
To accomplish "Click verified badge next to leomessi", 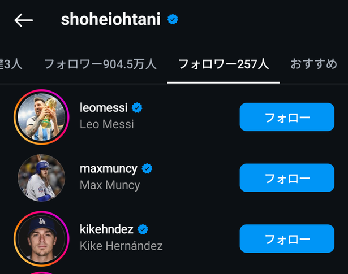I will point(137,108).
